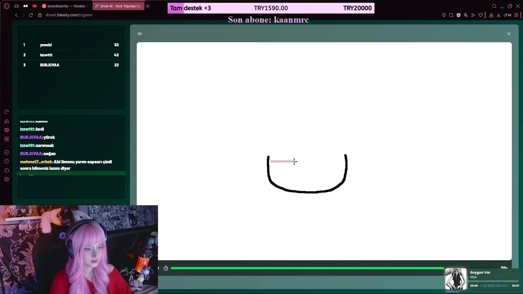
Task: Open the send flow arrow icon
Action: (473, 15)
